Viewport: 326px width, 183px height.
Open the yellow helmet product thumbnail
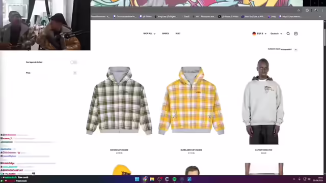(x=122, y=170)
